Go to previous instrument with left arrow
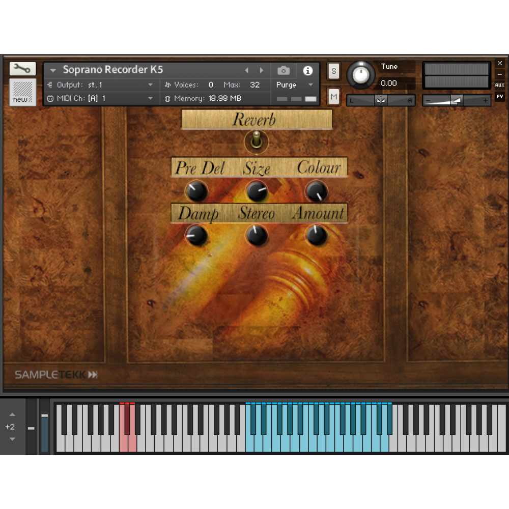Image resolution: width=509 pixels, height=509 pixels. [x=247, y=71]
